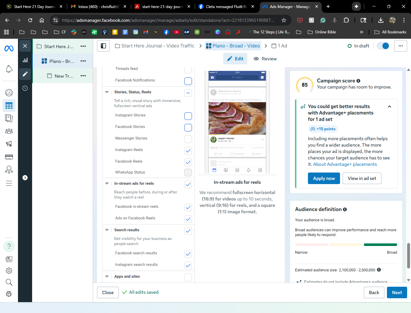
Task: Switch to the Review tab
Action: click(x=265, y=59)
